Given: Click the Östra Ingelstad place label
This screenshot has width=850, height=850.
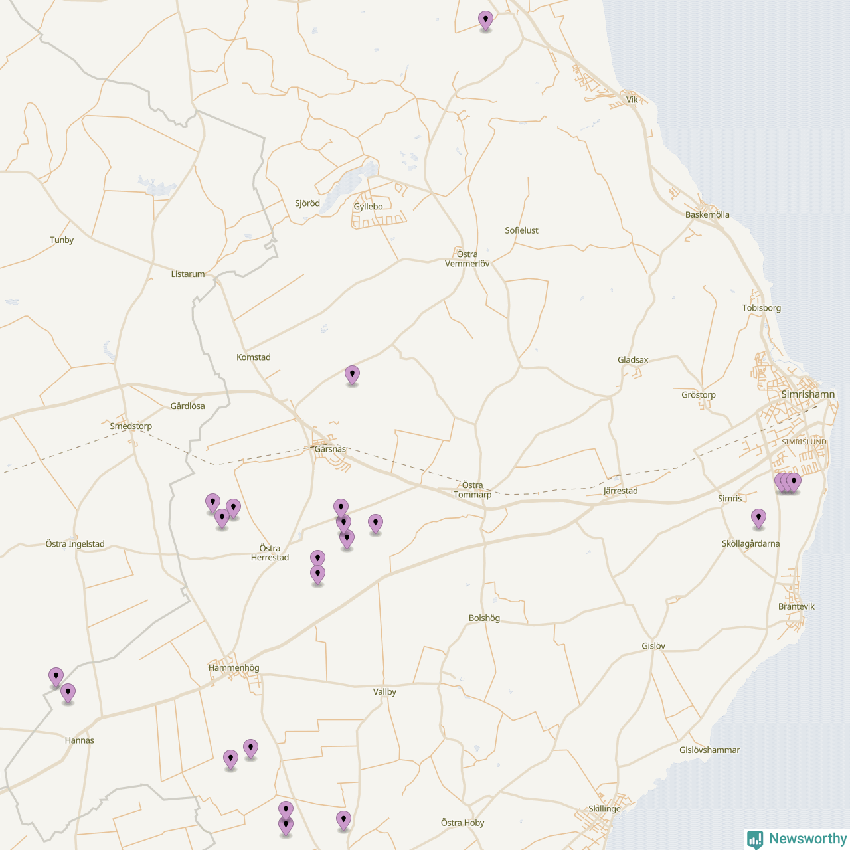Looking at the screenshot, I should [75, 544].
